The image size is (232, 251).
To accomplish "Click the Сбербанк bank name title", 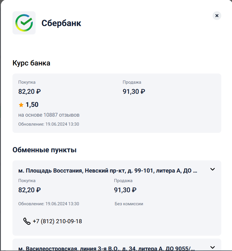I will point(61,23).
